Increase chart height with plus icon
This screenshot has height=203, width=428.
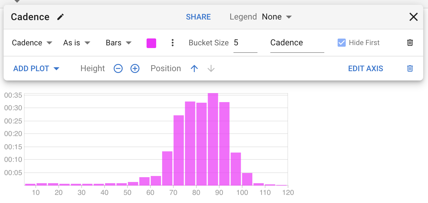point(135,68)
